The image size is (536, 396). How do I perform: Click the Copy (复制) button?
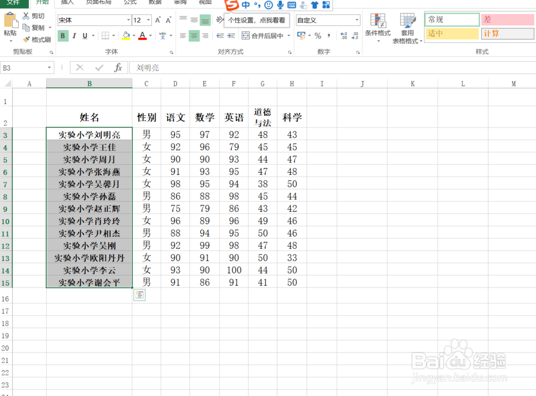pos(33,28)
